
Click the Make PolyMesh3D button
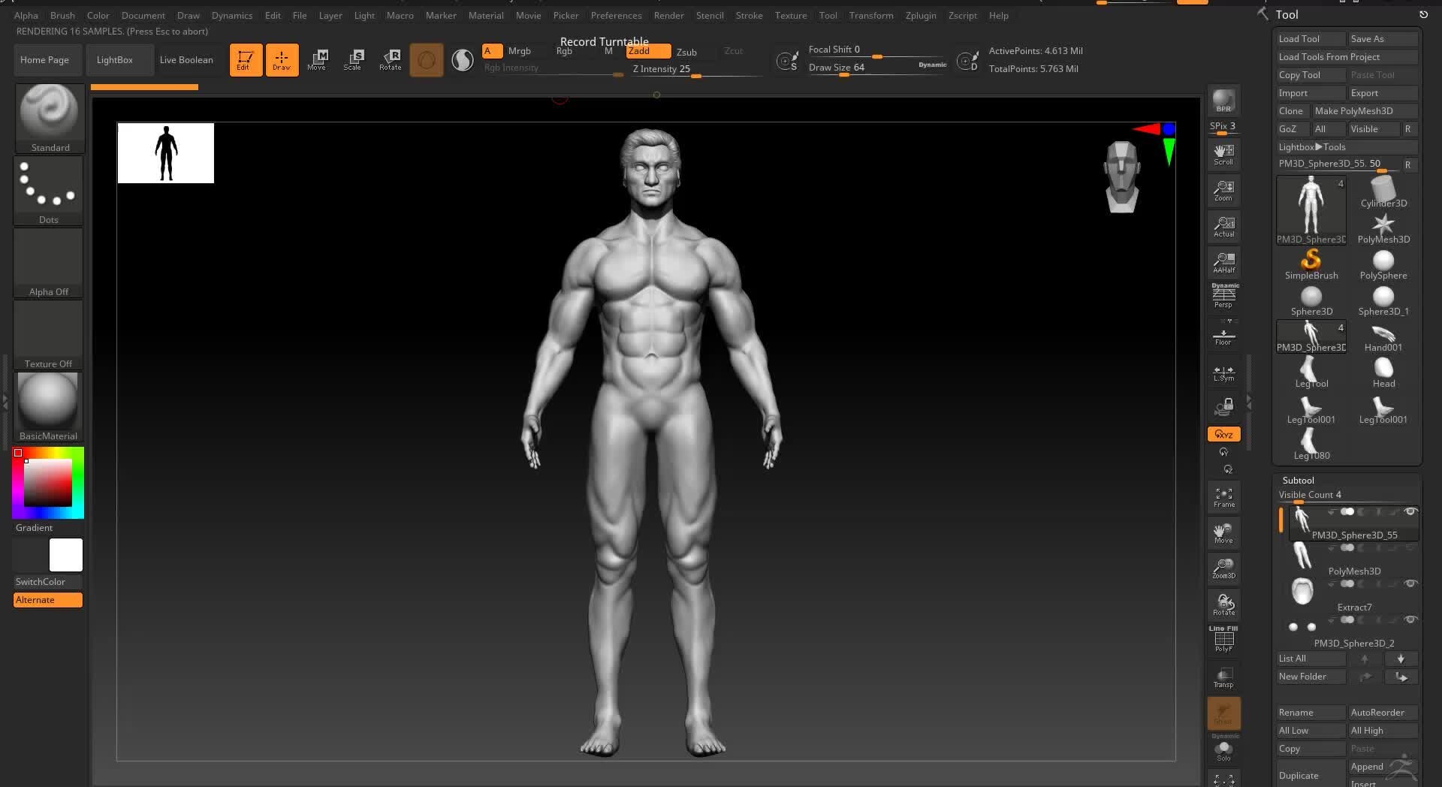tap(1353, 111)
